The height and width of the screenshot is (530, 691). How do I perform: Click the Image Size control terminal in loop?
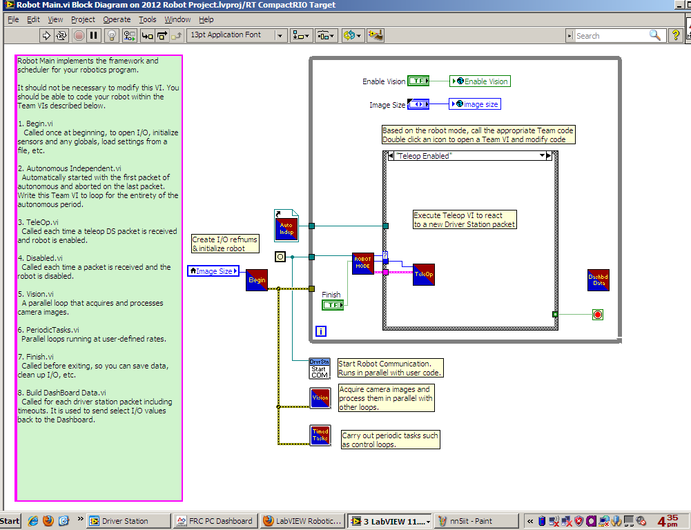coord(418,104)
